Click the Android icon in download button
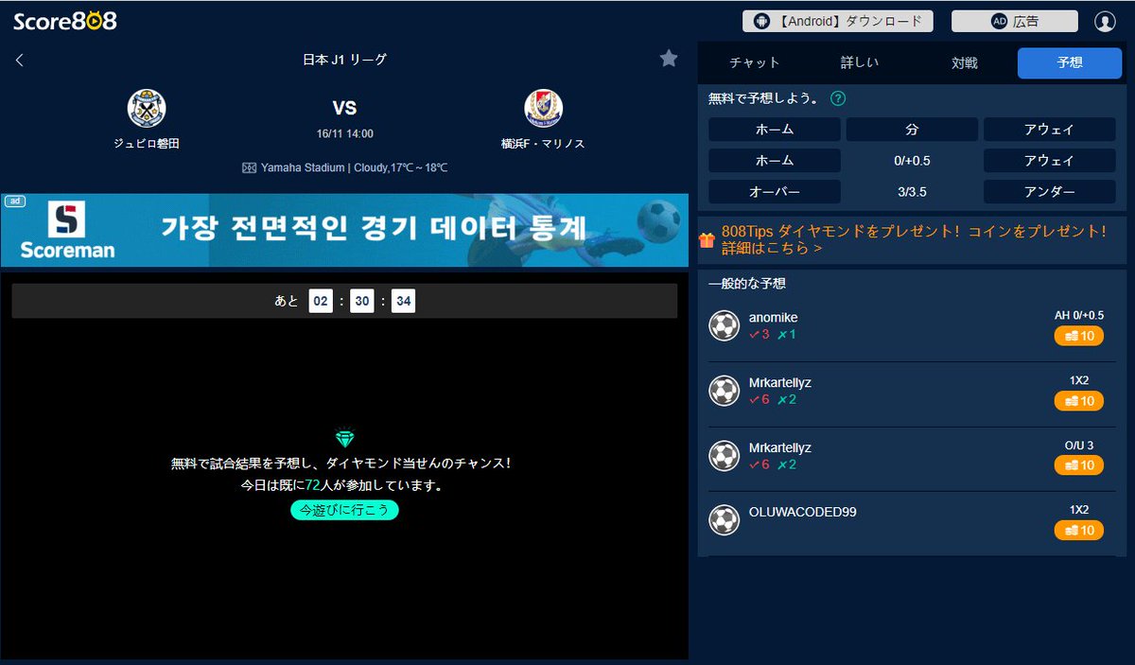Image resolution: width=1135 pixels, height=665 pixels. (762, 21)
